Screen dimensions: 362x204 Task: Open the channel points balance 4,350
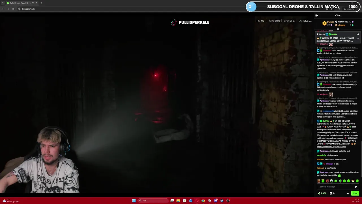(322, 193)
